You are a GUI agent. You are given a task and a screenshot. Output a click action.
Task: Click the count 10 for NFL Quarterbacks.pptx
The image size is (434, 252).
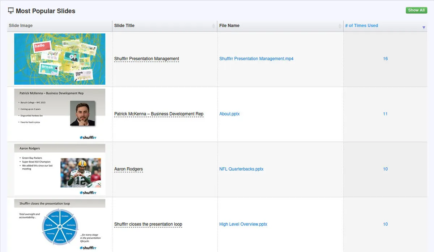click(x=385, y=169)
